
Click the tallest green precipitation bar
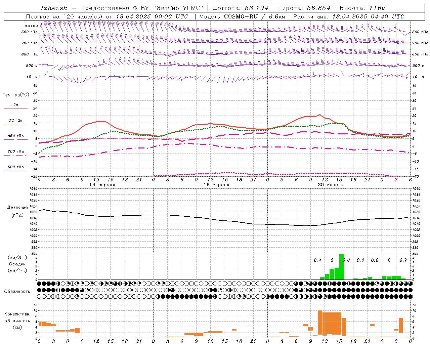point(341,267)
